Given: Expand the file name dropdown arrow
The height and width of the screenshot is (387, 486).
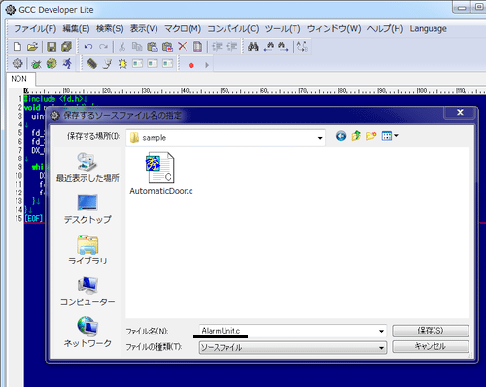Looking at the screenshot, I should (381, 331).
